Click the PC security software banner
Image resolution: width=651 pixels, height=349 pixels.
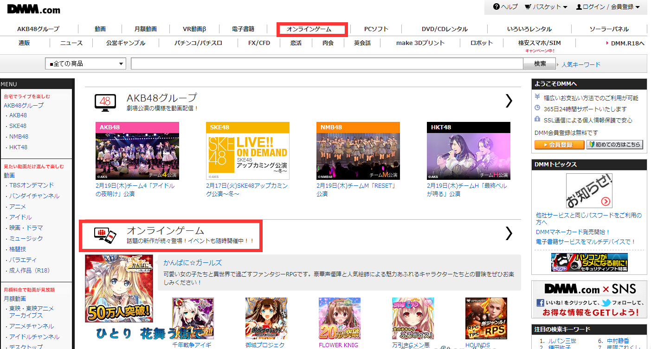589,262
